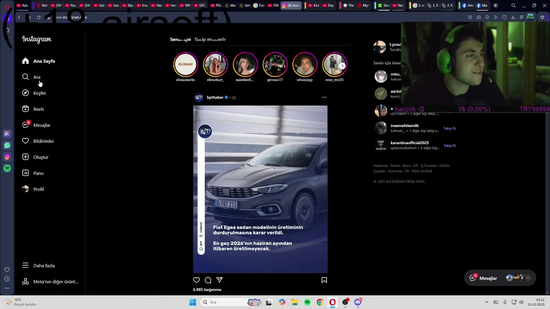Screen dimensions: 550x309
Task: Show next stories with arrow
Action: [342, 66]
